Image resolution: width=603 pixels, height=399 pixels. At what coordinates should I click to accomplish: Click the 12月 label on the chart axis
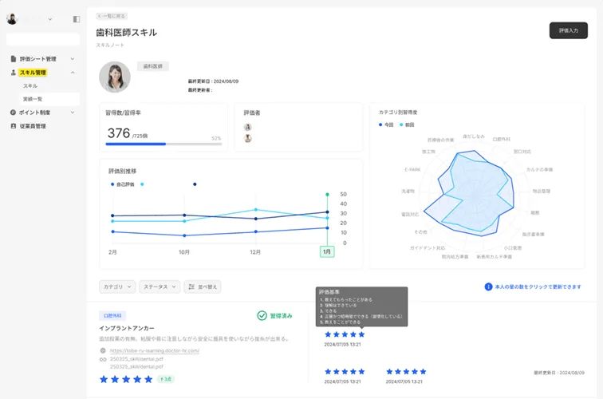[255, 252]
